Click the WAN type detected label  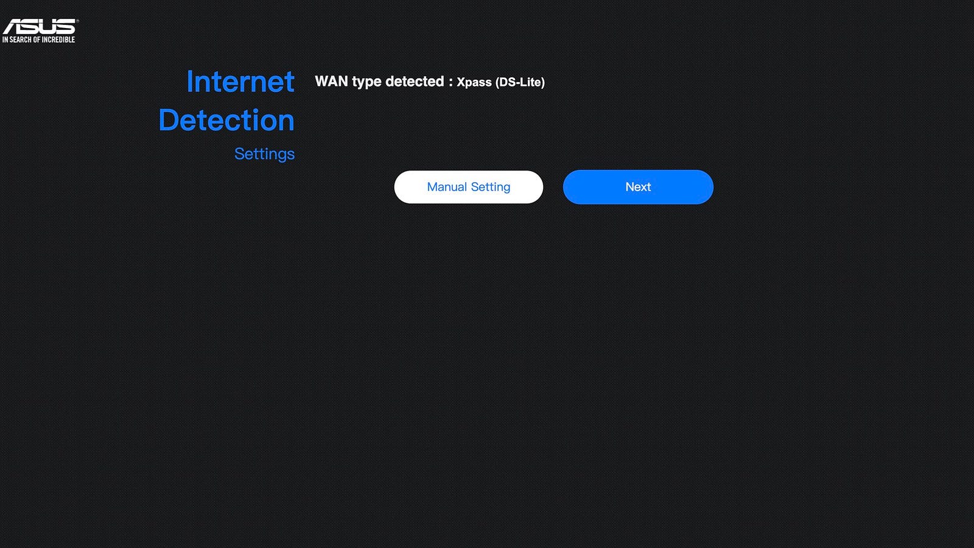pos(379,82)
